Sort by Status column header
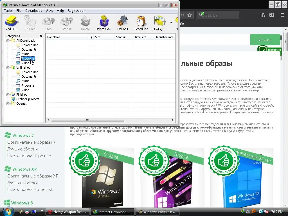This screenshot has width=288, height=216. pos(124,37)
